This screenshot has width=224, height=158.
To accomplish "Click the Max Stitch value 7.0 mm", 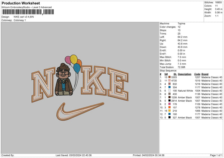I will coord(182,57).
